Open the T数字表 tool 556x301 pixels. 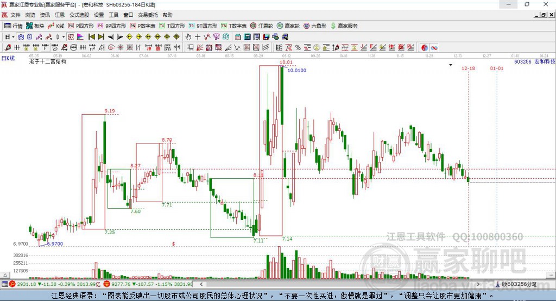click(233, 26)
